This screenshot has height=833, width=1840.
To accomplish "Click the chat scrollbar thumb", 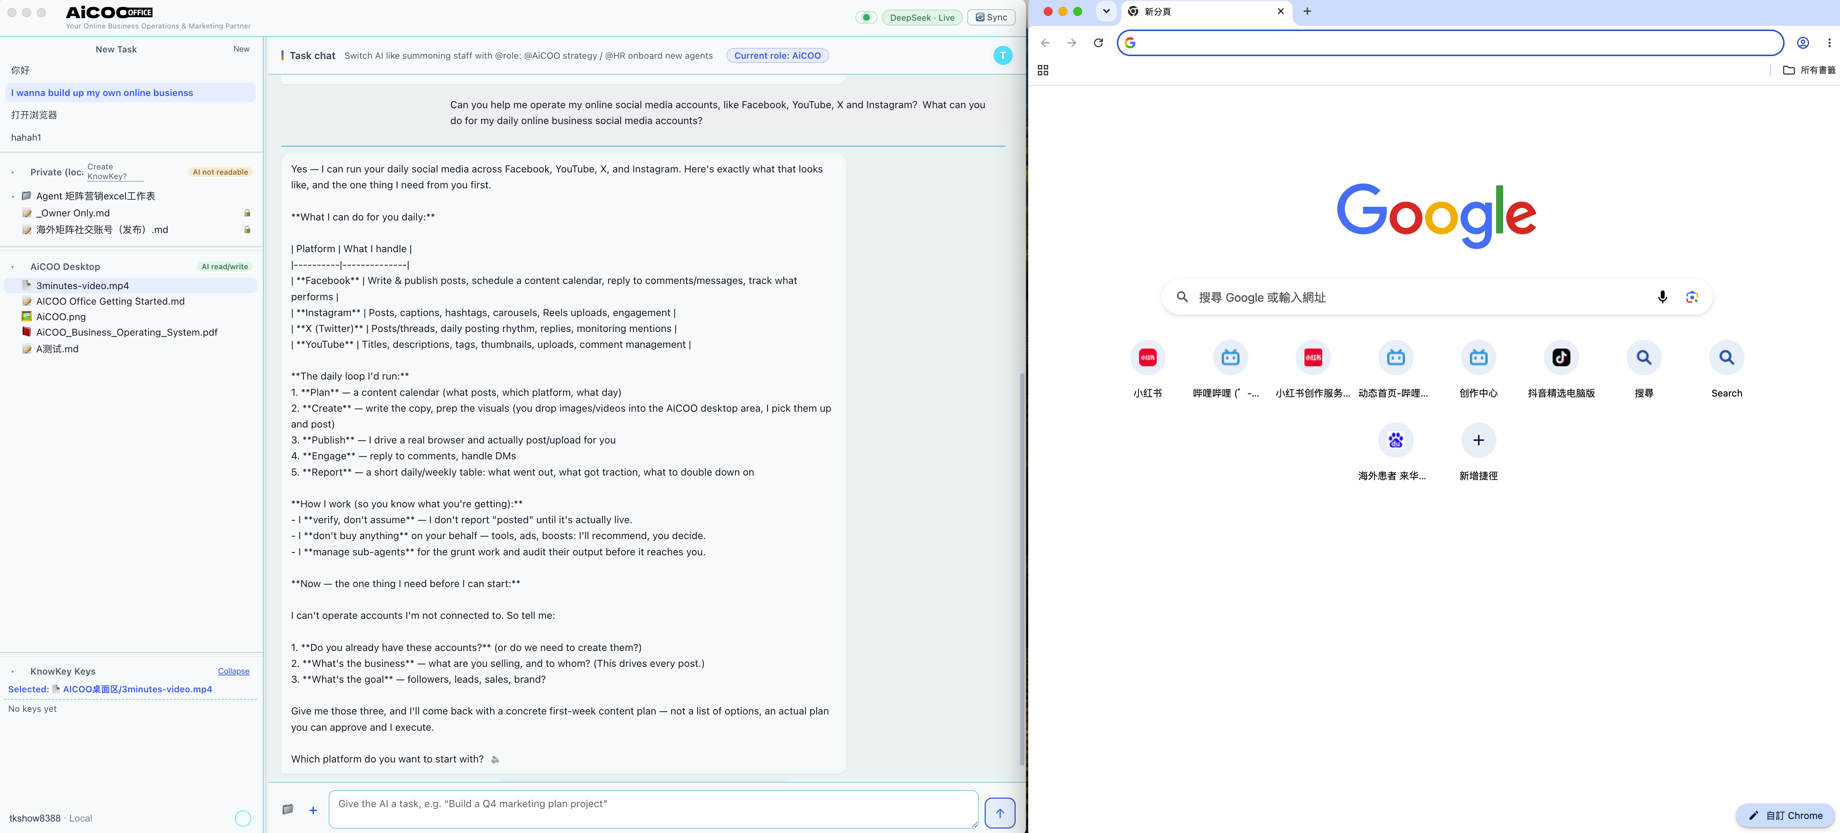I will (1022, 569).
